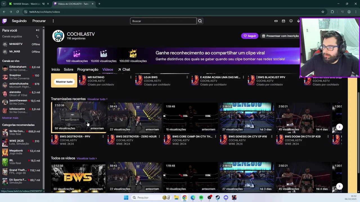Switch to the Sobre tab

coord(68,70)
